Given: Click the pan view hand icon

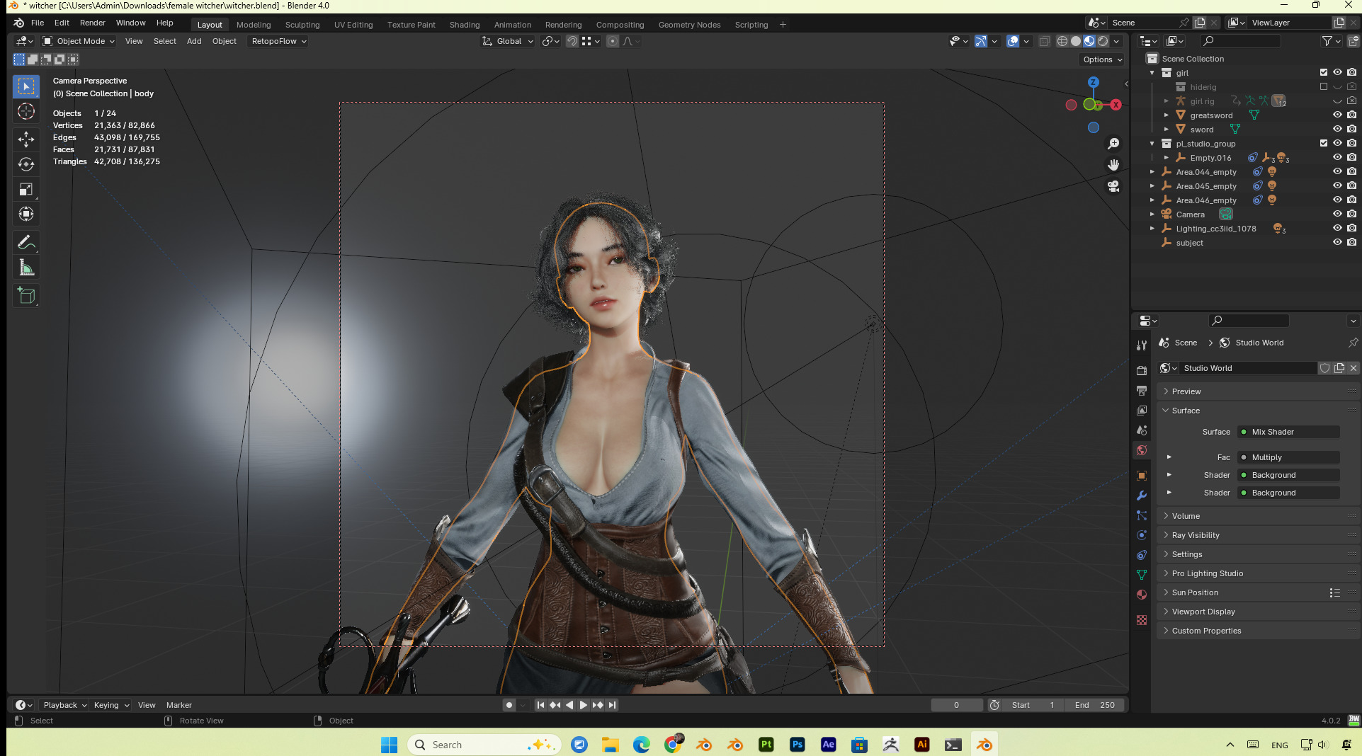Looking at the screenshot, I should pyautogui.click(x=1113, y=165).
